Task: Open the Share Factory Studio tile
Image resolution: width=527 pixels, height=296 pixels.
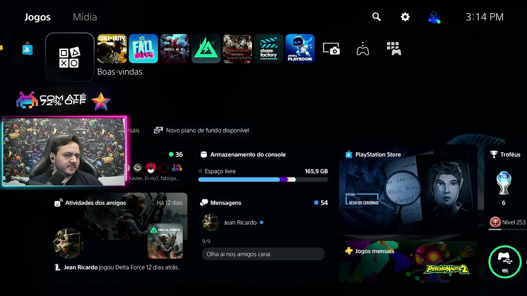Action: [x=268, y=49]
